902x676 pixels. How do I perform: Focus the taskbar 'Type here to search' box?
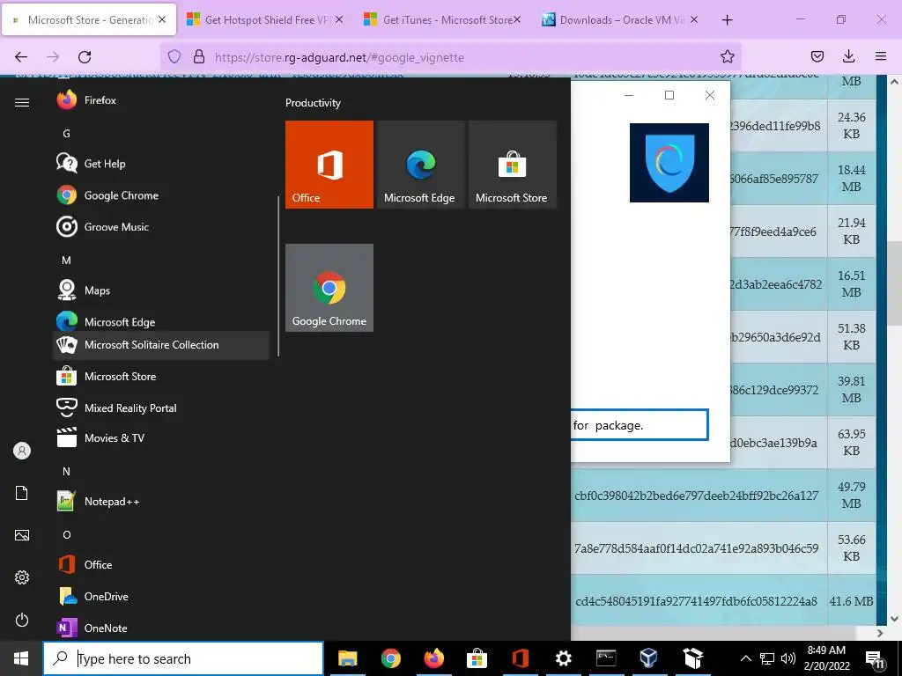(x=183, y=658)
